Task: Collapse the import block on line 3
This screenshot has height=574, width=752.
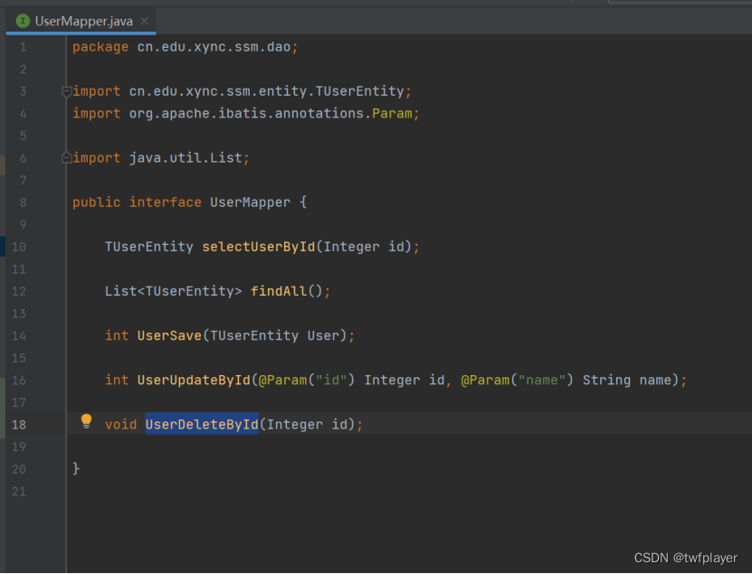Action: point(67,91)
